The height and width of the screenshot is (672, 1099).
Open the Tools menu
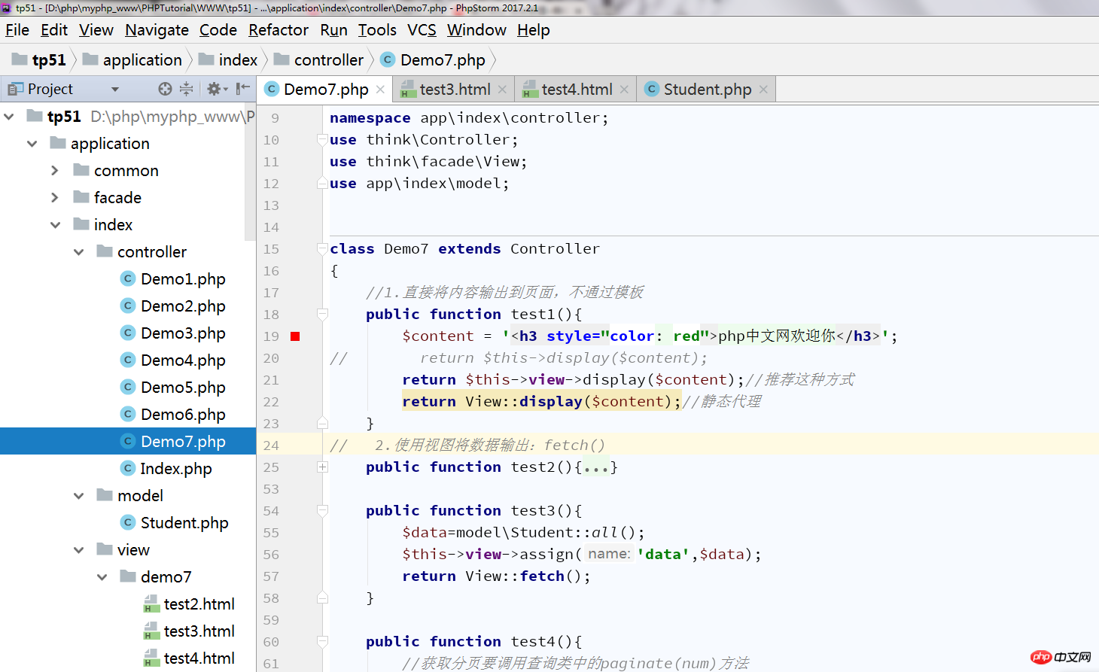point(377,30)
